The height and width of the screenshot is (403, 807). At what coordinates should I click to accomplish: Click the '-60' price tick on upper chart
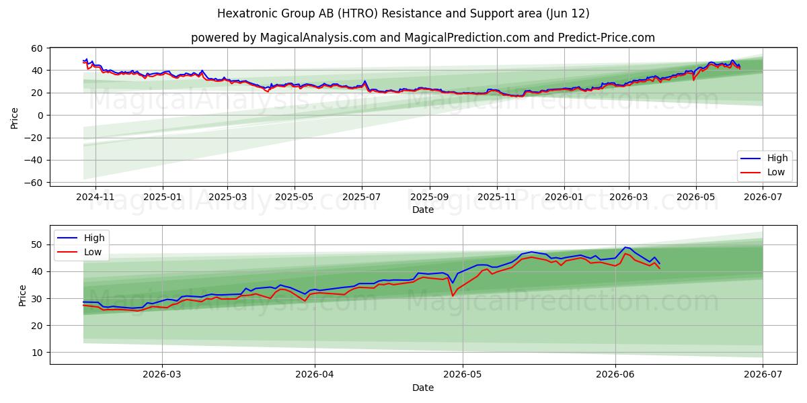34,183
